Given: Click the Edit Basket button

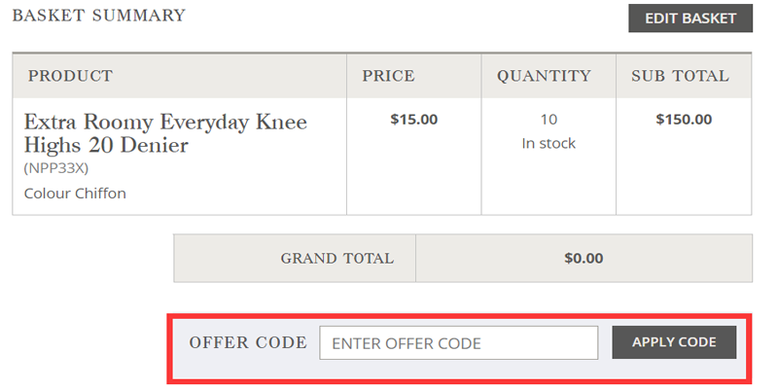Looking at the screenshot, I should 690,18.
